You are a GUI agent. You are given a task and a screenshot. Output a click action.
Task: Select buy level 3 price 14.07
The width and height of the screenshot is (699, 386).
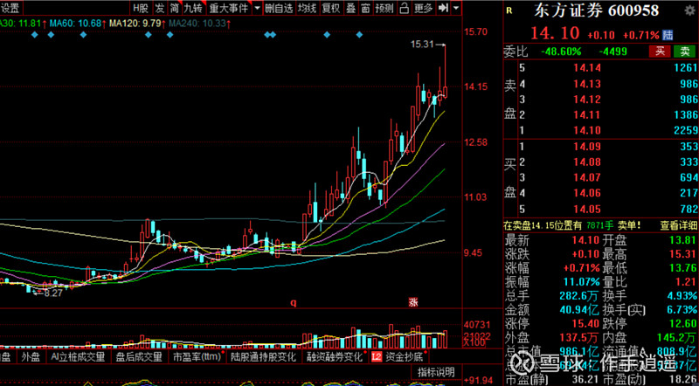[587, 177]
